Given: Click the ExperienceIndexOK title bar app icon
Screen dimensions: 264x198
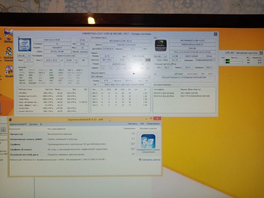Looking at the screenshot, I should click(10, 120).
